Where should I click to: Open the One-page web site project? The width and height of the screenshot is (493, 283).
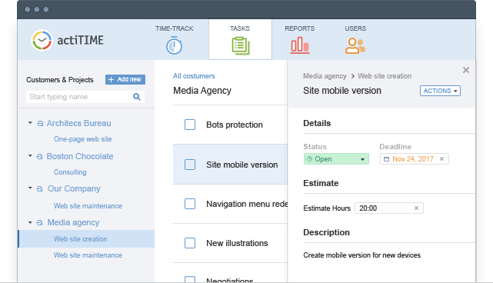pyautogui.click(x=83, y=139)
